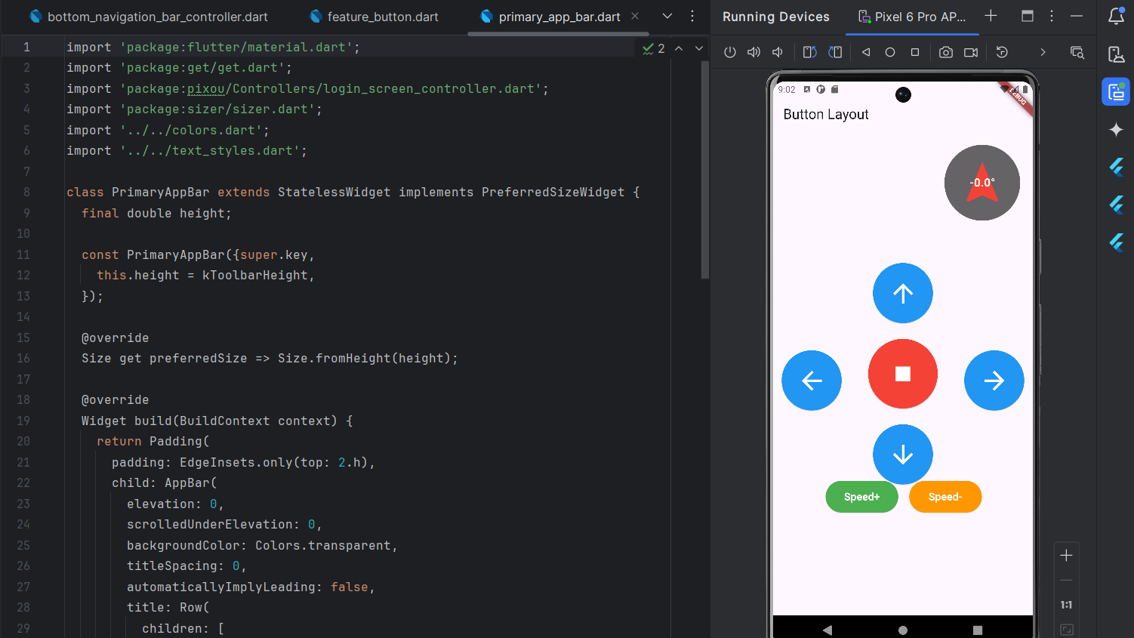The height and width of the screenshot is (638, 1134).
Task: Tap the compass dial showing -0.0°
Action: pos(982,183)
